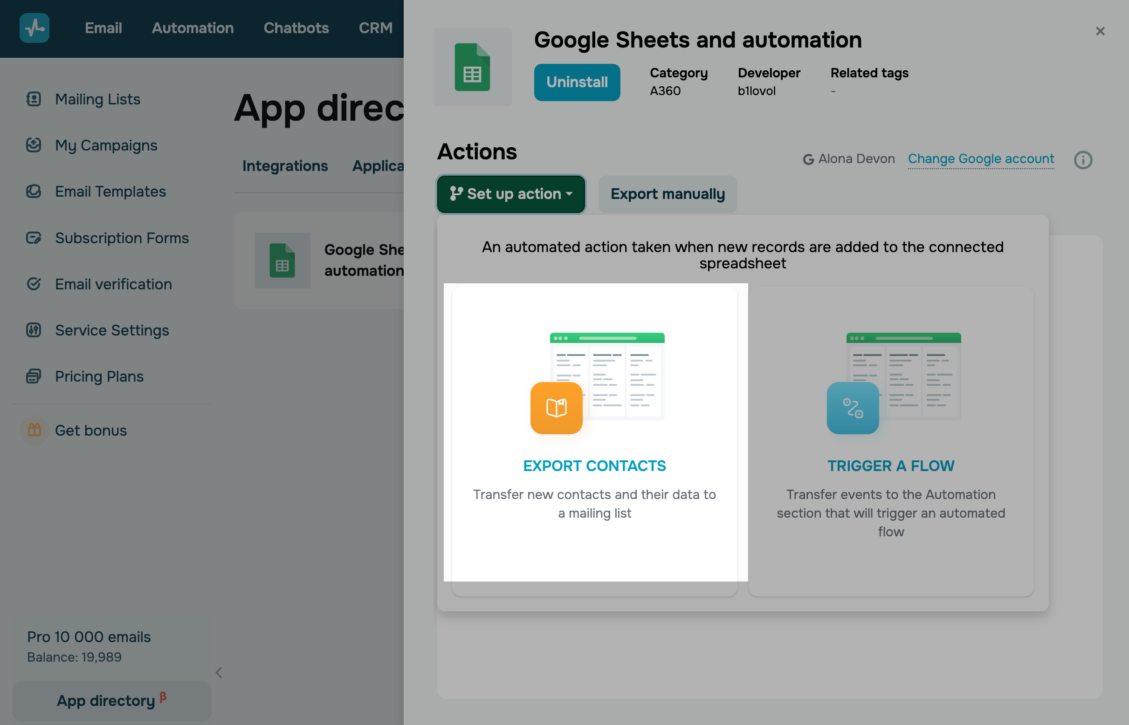Uninstall the Google Sheets app

(x=577, y=82)
